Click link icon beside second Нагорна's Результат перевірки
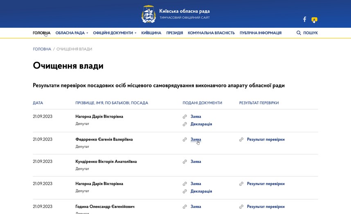Screen dimensions: 351x214 (241, 184)
